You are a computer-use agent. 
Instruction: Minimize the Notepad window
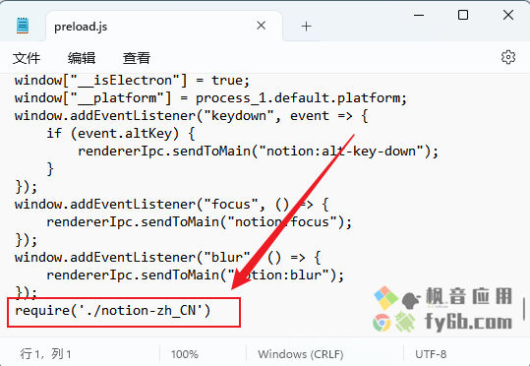tap(419, 15)
